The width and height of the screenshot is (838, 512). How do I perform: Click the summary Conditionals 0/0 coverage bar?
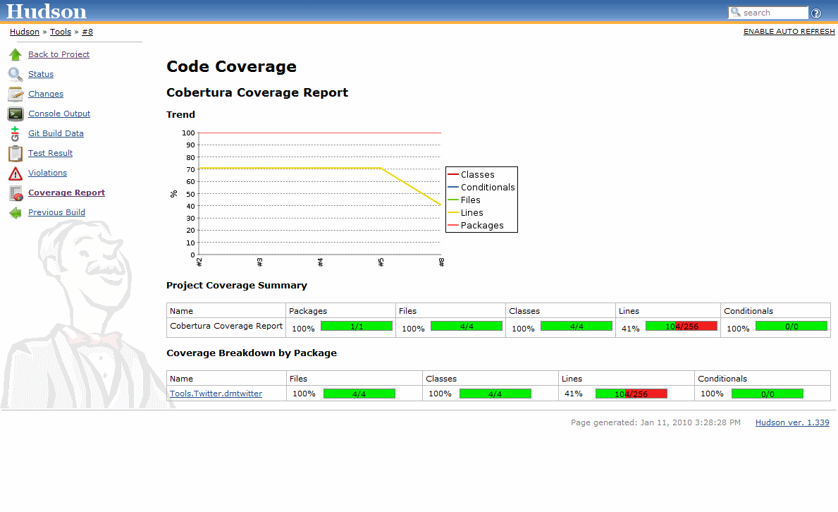pos(791,327)
